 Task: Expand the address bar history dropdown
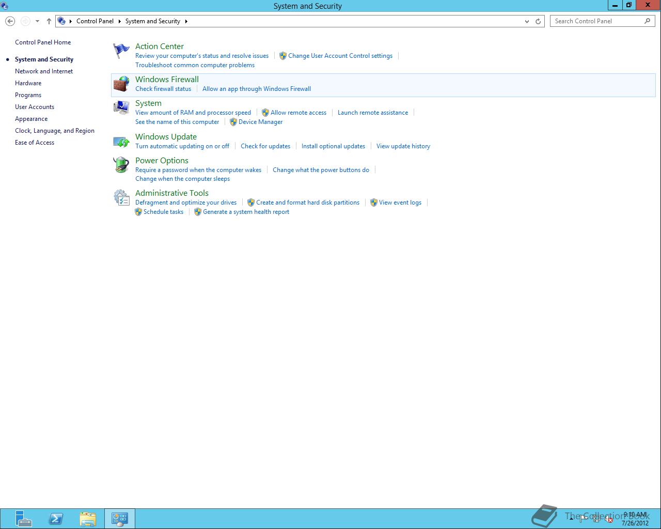(x=527, y=21)
